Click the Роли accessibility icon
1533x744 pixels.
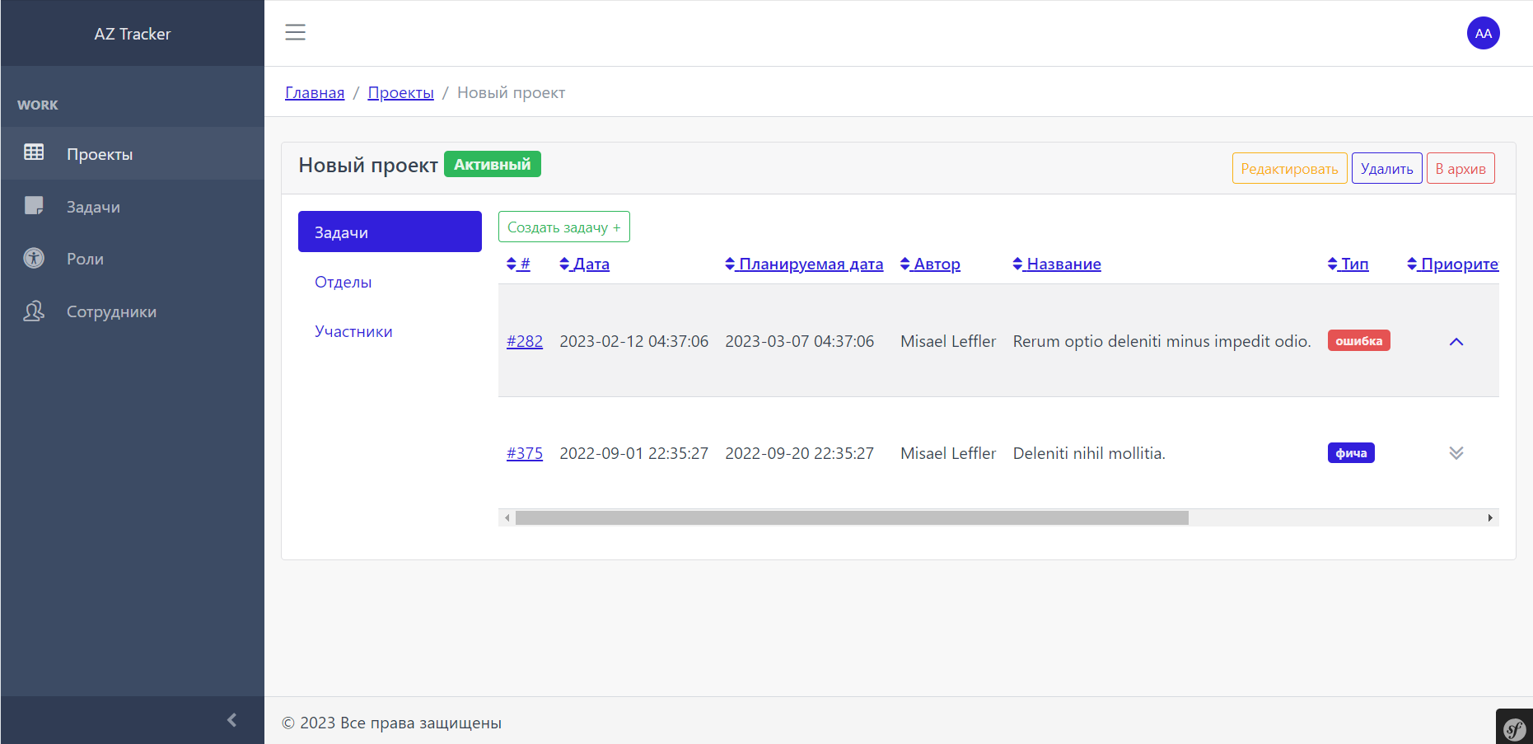tap(34, 258)
